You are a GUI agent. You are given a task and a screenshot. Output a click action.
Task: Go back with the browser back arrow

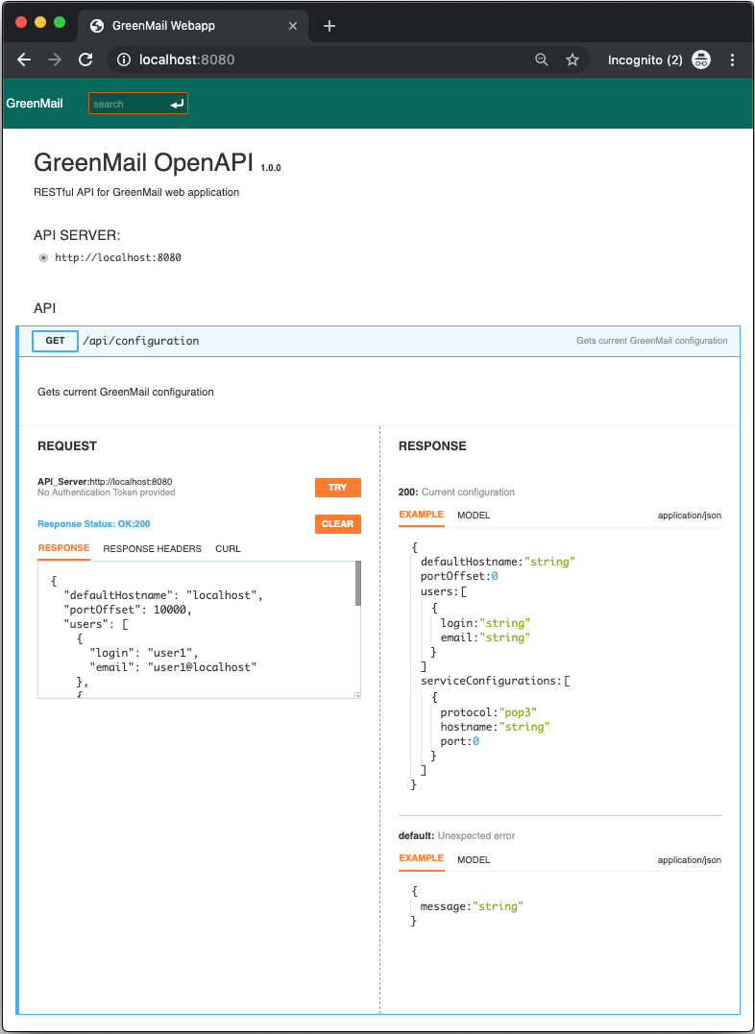24,60
